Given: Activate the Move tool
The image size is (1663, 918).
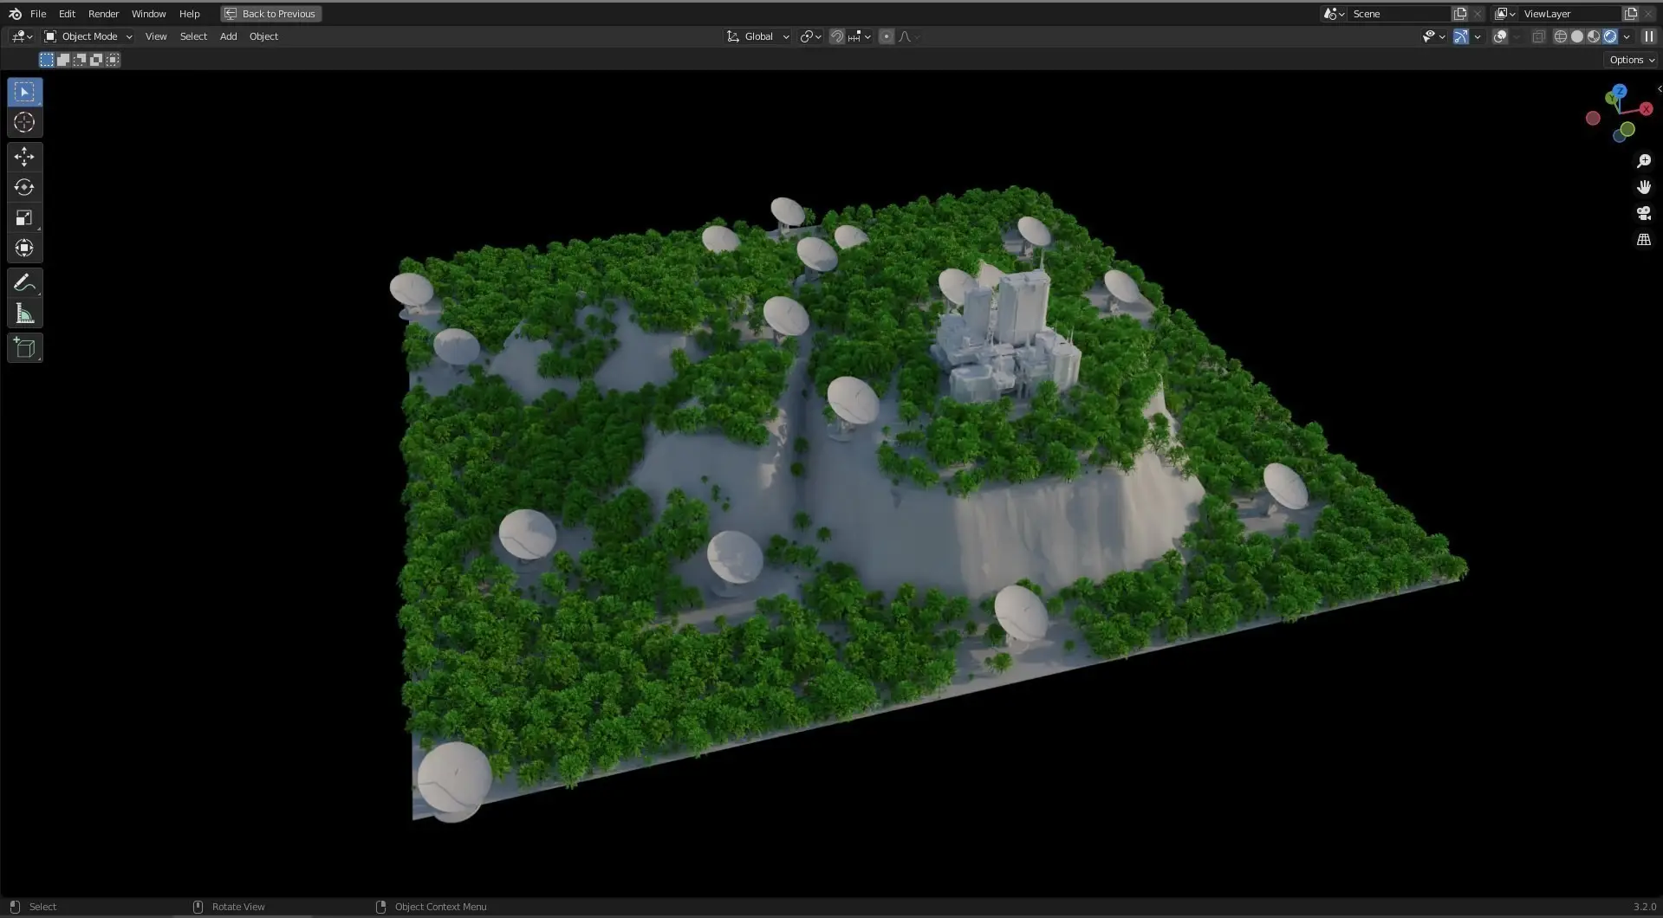Looking at the screenshot, I should click(x=24, y=157).
